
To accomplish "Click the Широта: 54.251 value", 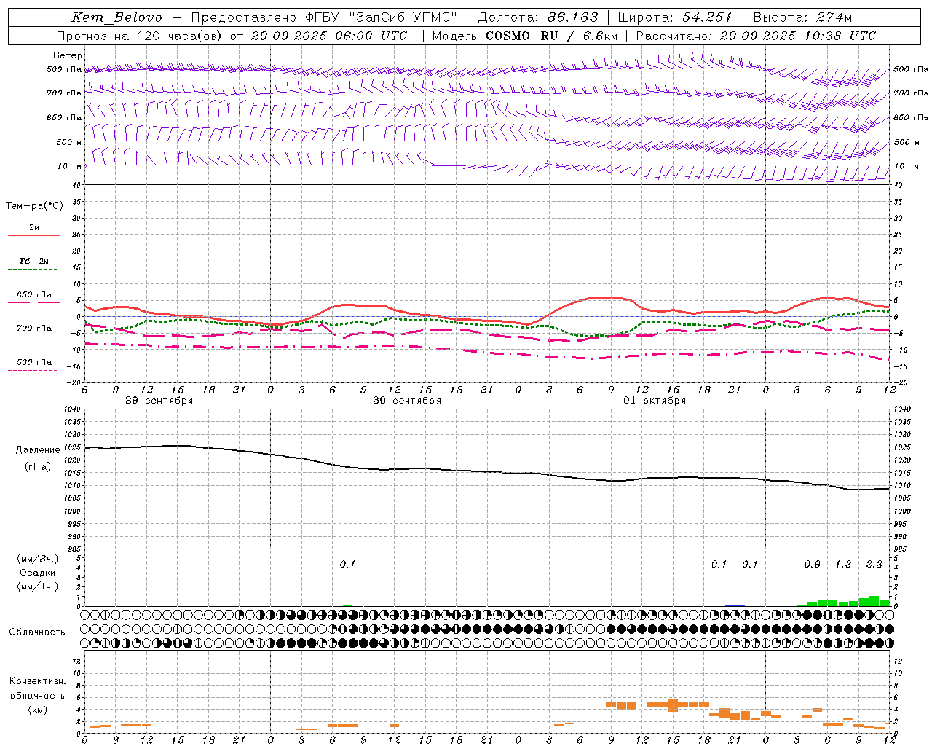I will tap(674, 17).
